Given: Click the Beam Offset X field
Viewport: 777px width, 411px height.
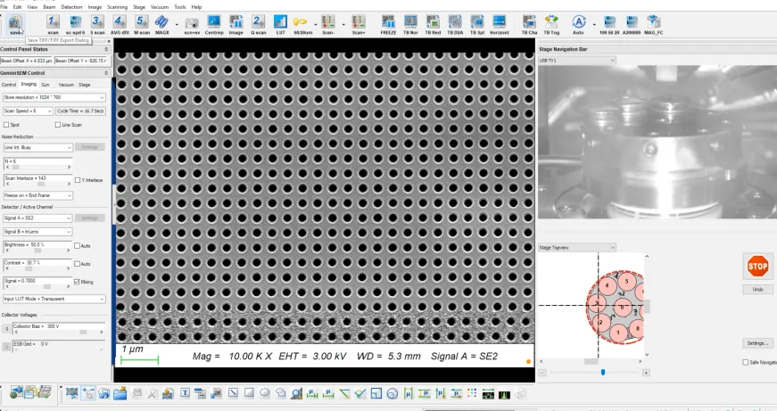Looking at the screenshot, I should coord(26,61).
